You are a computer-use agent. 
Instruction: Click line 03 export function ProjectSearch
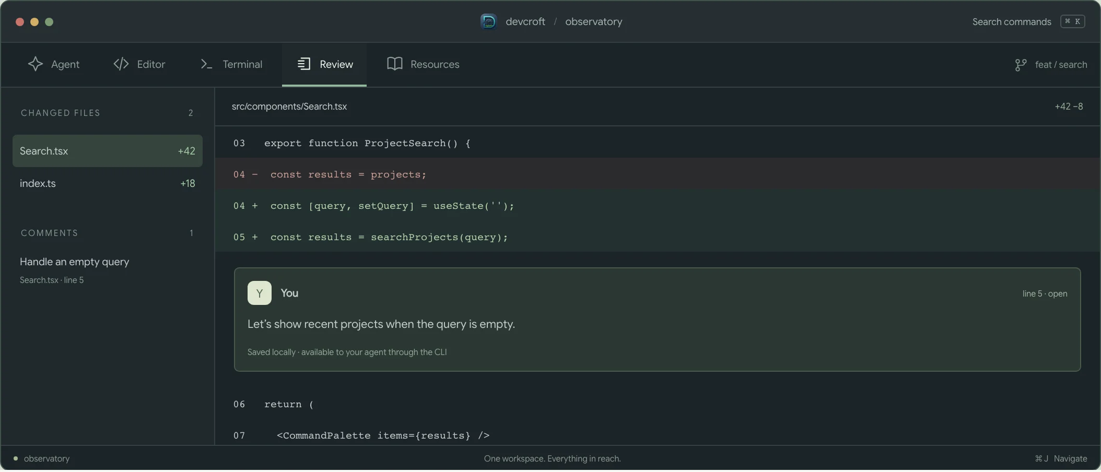[x=658, y=143]
